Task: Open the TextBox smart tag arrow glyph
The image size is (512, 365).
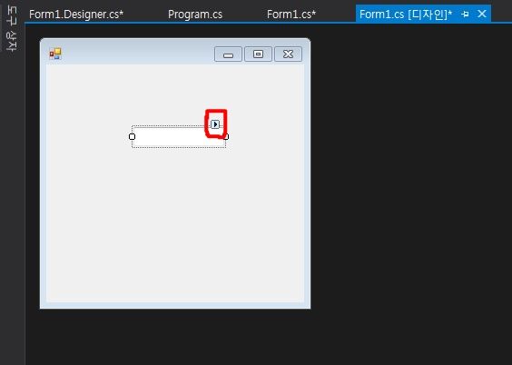Action: [215, 124]
